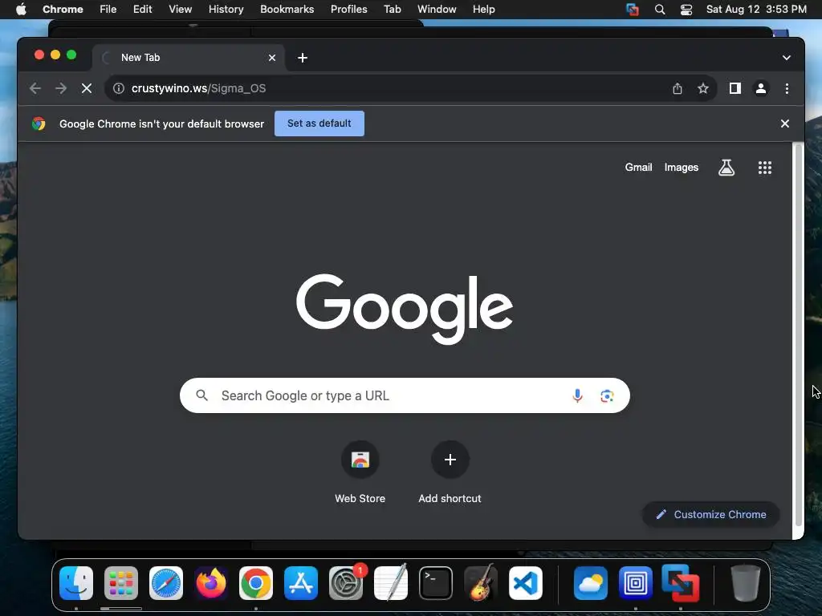Open TextEdit from the Dock
Screen dimensions: 822x616
coord(391,583)
